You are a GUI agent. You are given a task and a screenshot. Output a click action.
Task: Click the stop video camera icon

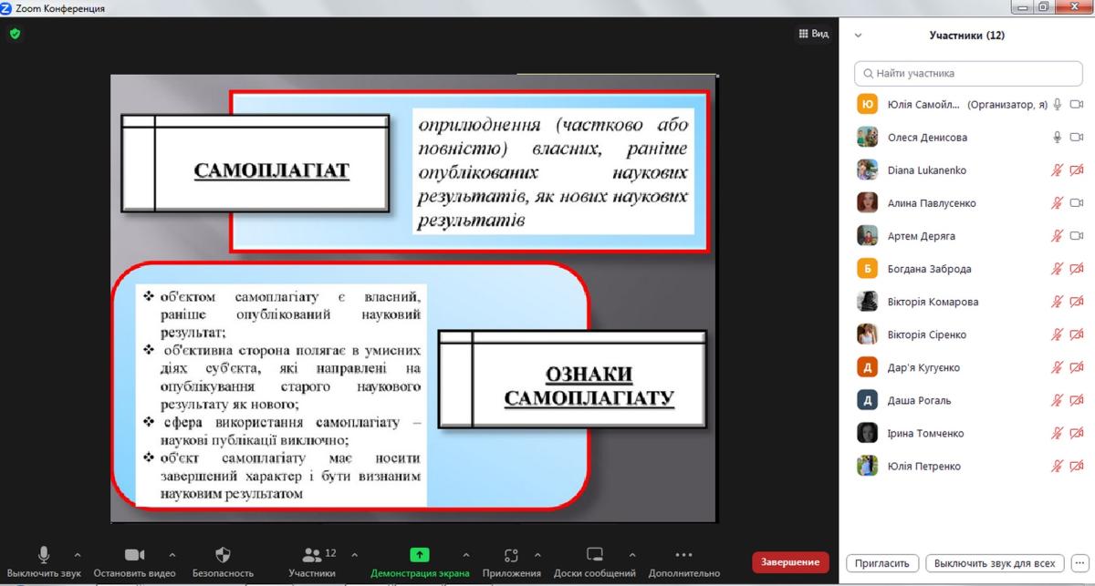coord(134,554)
